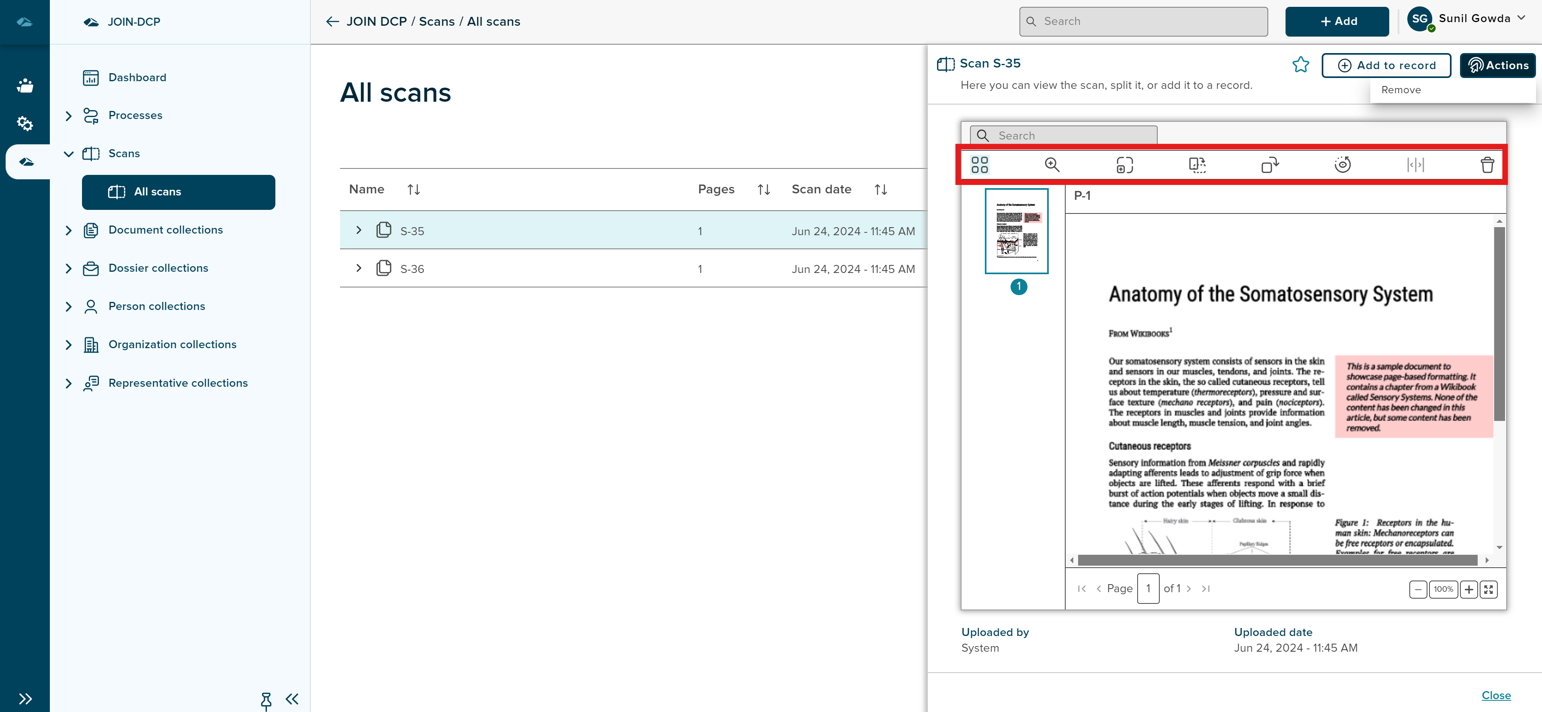Click the Add to record button

1386,65
